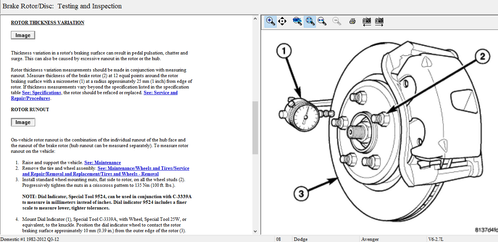Click the text pane scroll up arrow
Viewport: 498px width, 242px height.
pos(255,18)
